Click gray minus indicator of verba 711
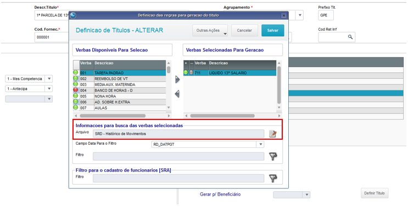This screenshot has height=217, width=408. (x=191, y=72)
